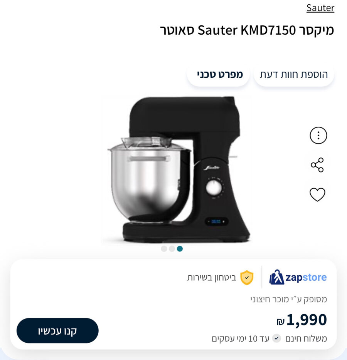
Task: Open the Sauter brand link
Action: coord(320,8)
